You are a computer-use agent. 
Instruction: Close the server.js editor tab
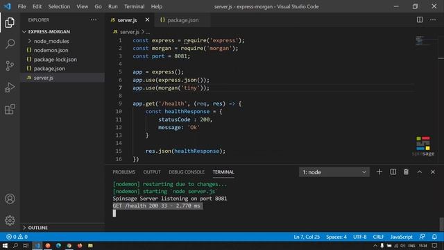pos(147,20)
